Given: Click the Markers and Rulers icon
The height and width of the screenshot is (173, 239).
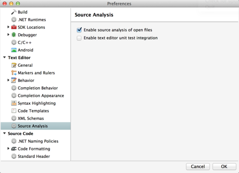Looking at the screenshot, I should point(14,73).
